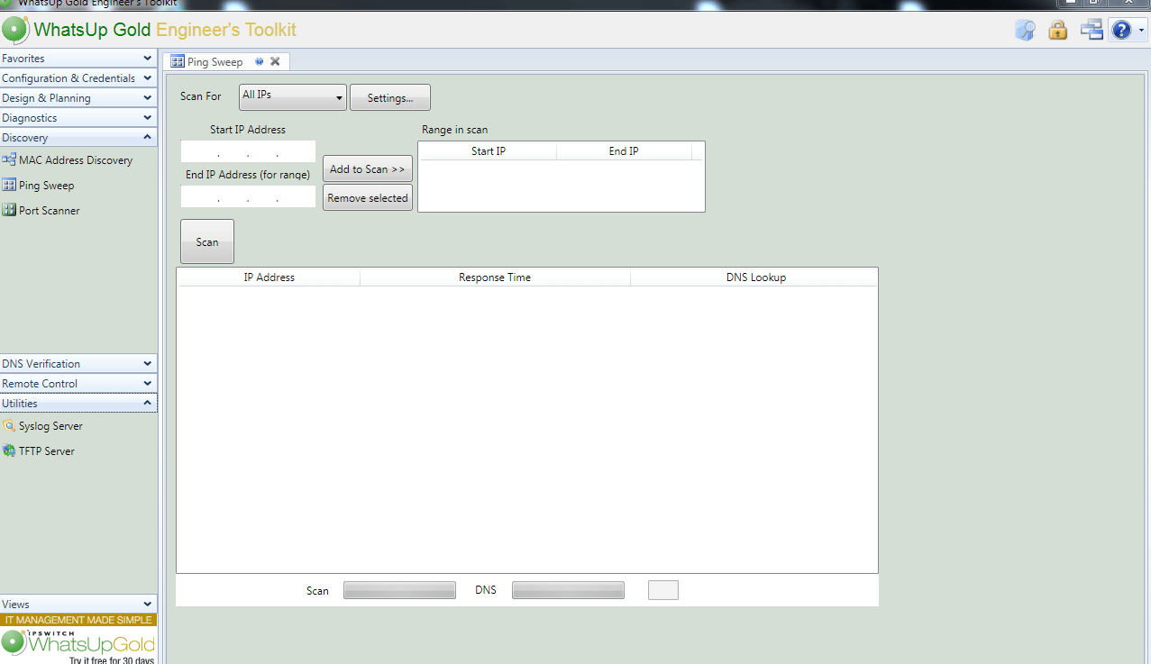
Task: Click the DNS progress bar
Action: pyautogui.click(x=568, y=590)
